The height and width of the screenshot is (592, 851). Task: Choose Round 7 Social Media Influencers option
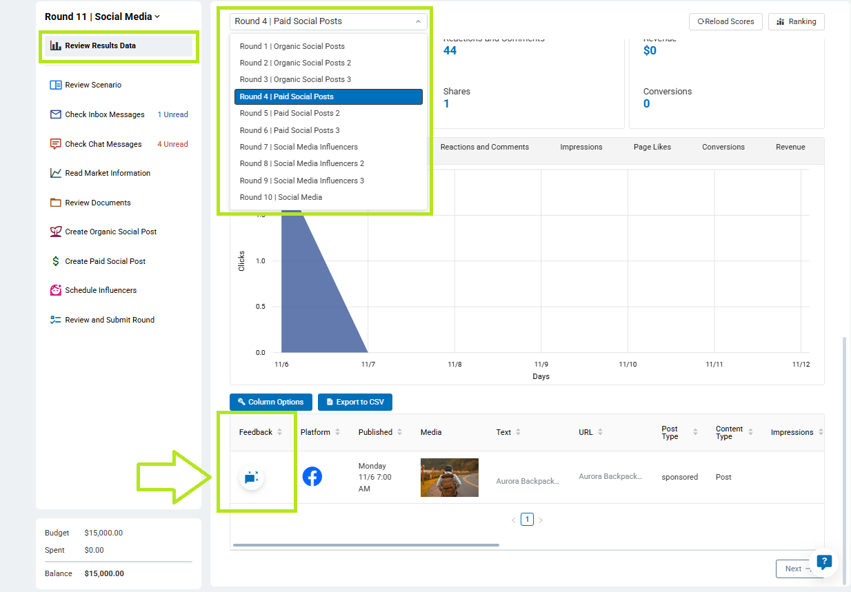(x=299, y=147)
